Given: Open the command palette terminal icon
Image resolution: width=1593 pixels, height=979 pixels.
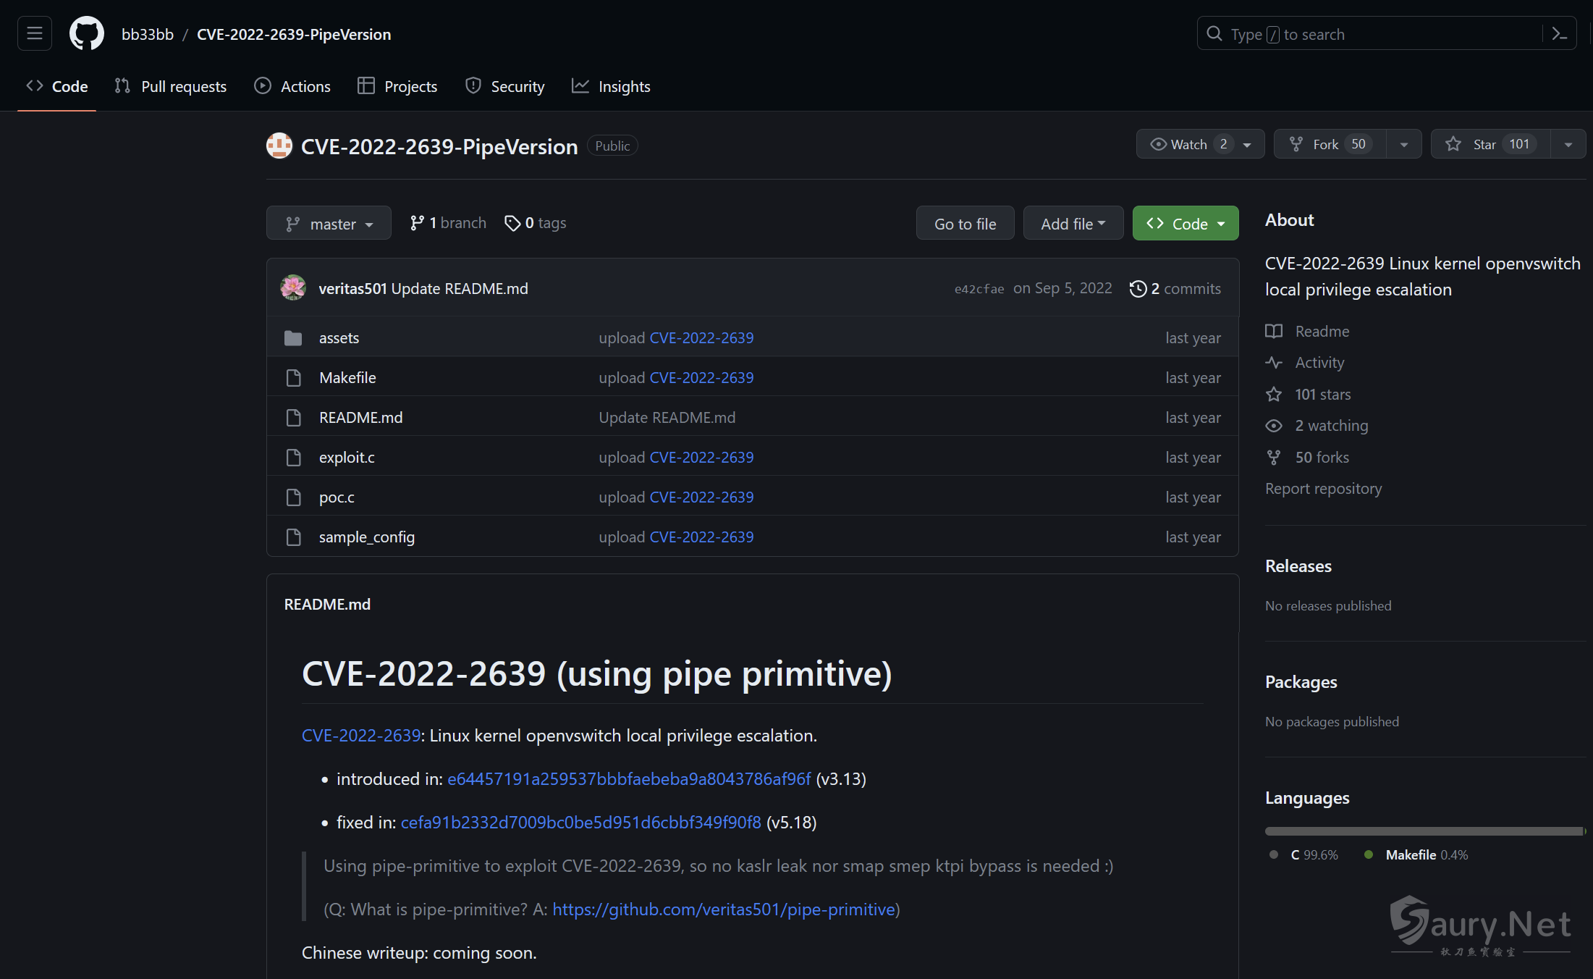Looking at the screenshot, I should (x=1559, y=33).
